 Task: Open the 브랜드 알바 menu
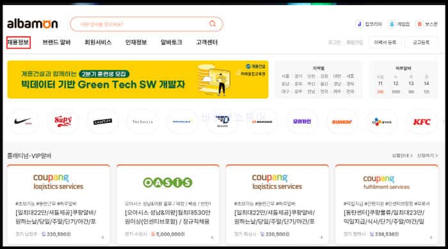point(56,42)
